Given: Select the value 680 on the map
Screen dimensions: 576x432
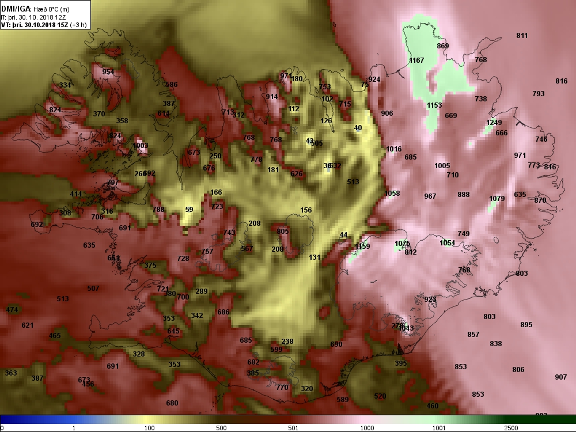Looking at the screenshot, I should click(x=172, y=403).
